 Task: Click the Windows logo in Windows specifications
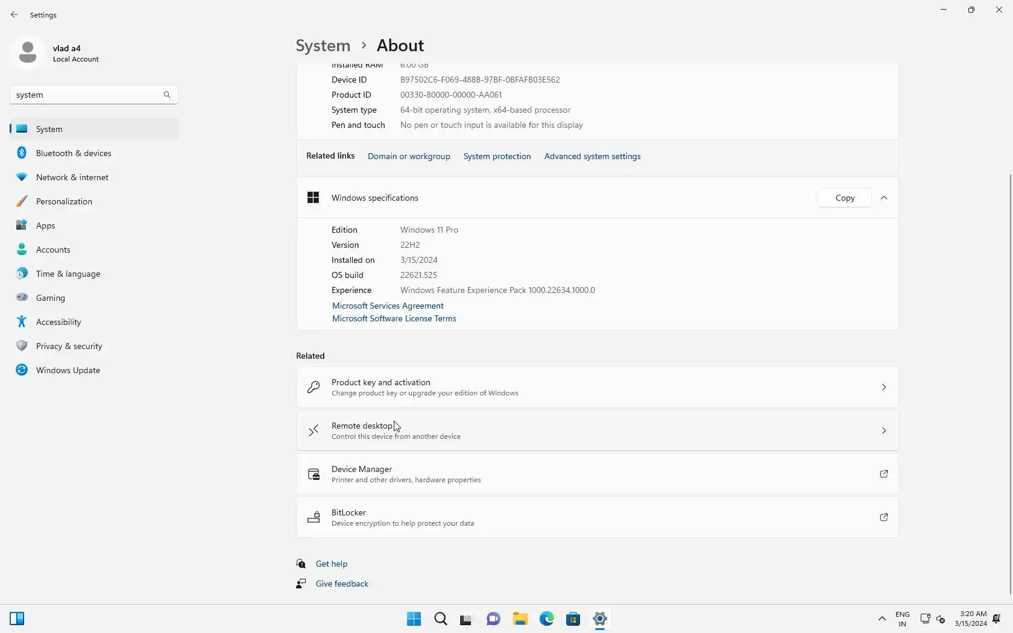coord(313,198)
